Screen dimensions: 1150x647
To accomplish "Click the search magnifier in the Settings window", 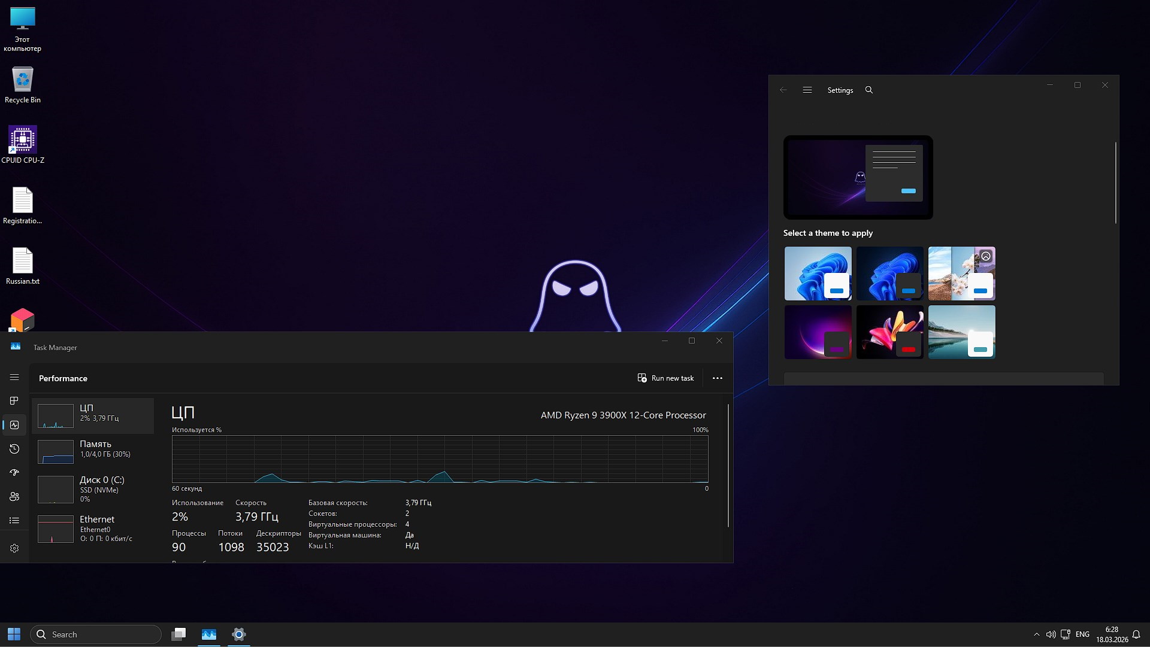I will tap(868, 90).
